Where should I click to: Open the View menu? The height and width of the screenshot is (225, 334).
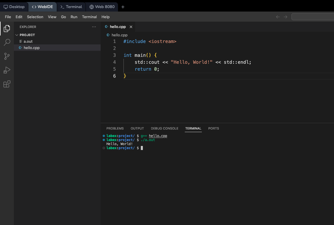(52, 17)
